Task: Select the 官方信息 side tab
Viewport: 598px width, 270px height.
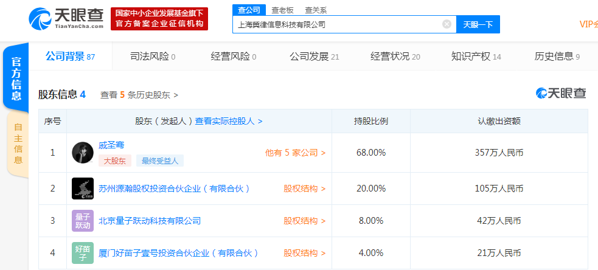Action: pyautogui.click(x=16, y=78)
